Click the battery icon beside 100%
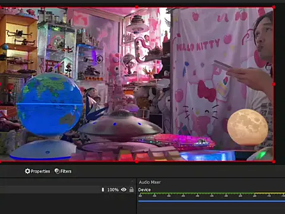 (103, 190)
